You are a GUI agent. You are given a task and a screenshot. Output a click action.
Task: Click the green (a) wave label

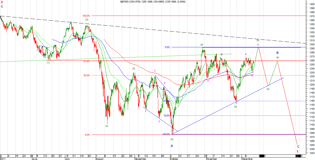(202, 45)
